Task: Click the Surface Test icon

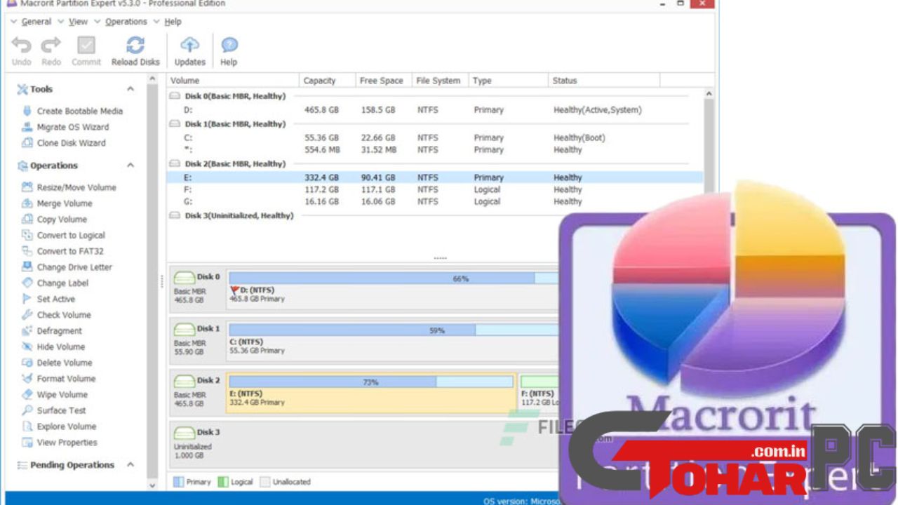Action: click(27, 410)
